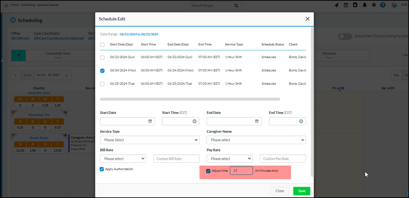Viewport: 409px width, 198px height.
Task: Click the green Save button
Action: 301,191
